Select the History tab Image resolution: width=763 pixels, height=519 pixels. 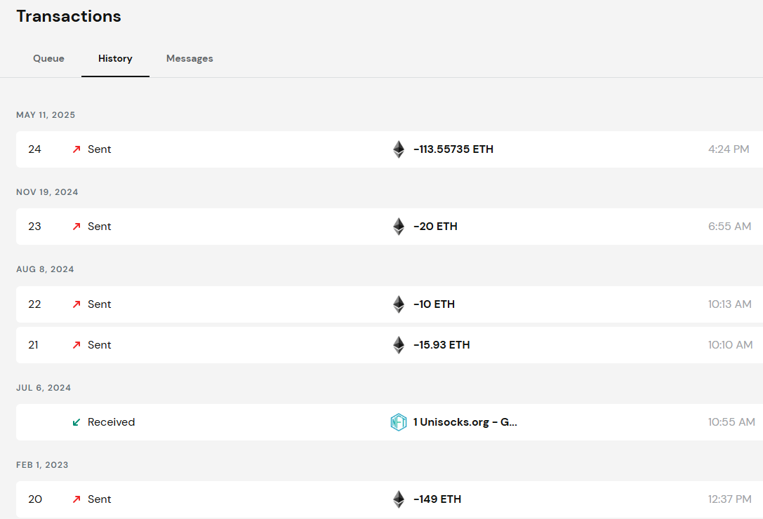115,58
